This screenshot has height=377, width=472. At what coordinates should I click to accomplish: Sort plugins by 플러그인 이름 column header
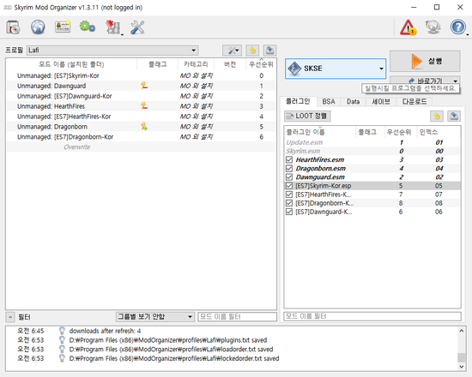point(320,132)
